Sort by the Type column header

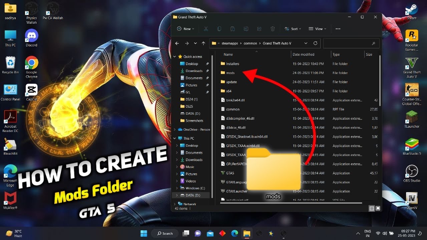tap(336, 54)
